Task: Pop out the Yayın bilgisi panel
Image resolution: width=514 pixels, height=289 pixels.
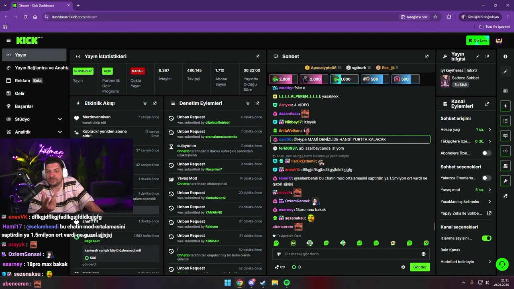Action: pyautogui.click(x=487, y=57)
